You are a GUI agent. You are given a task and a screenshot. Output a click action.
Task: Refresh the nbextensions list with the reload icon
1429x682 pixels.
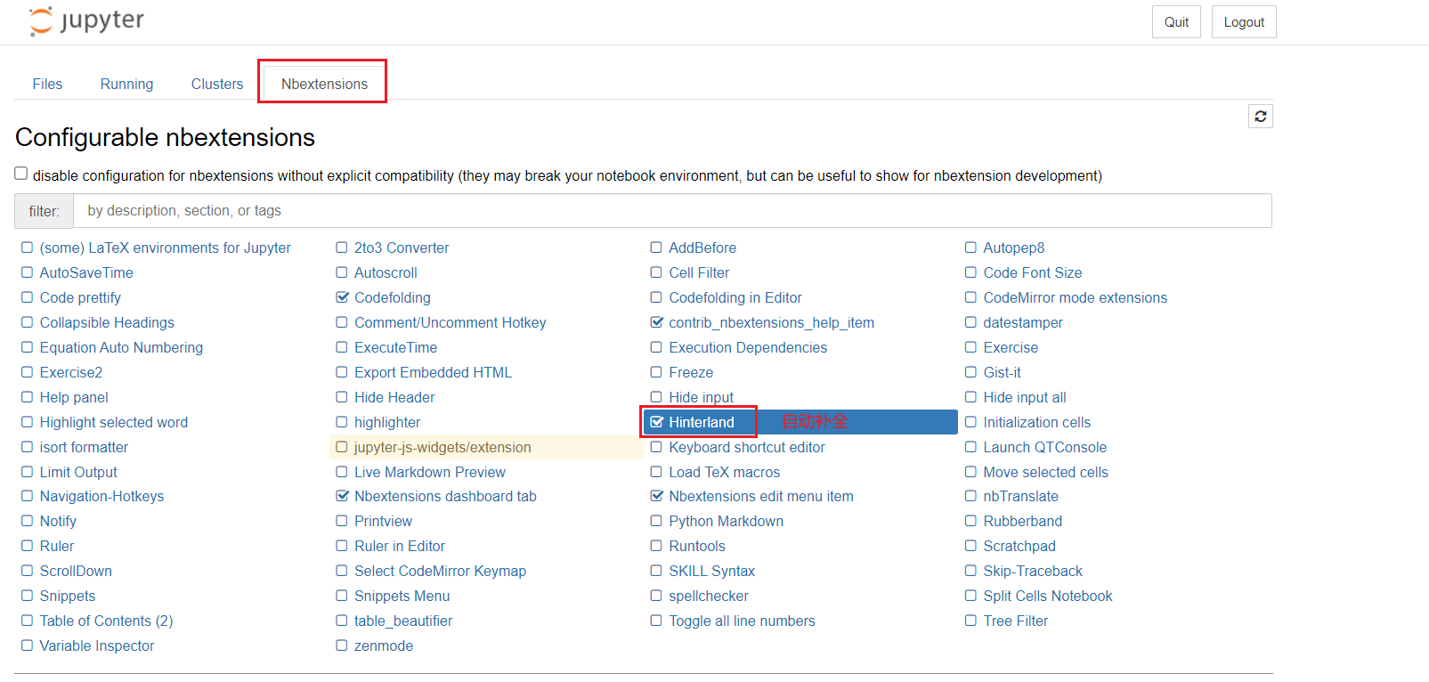(x=1261, y=117)
